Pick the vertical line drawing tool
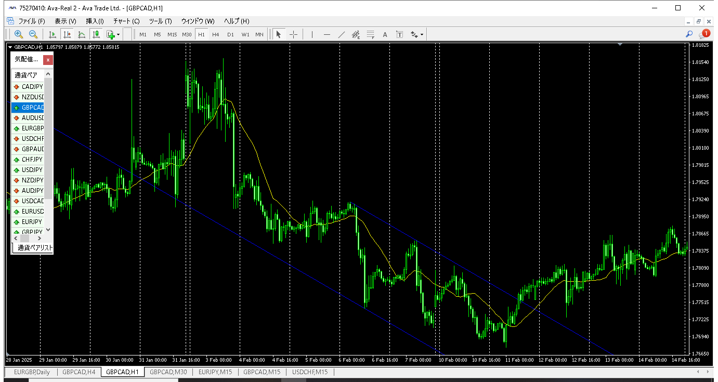This screenshot has height=382, width=718. pos(312,34)
